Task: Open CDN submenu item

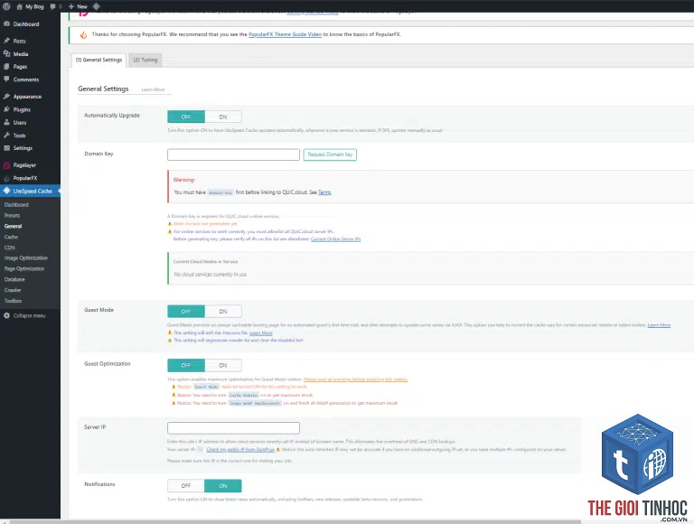Action: pos(10,248)
